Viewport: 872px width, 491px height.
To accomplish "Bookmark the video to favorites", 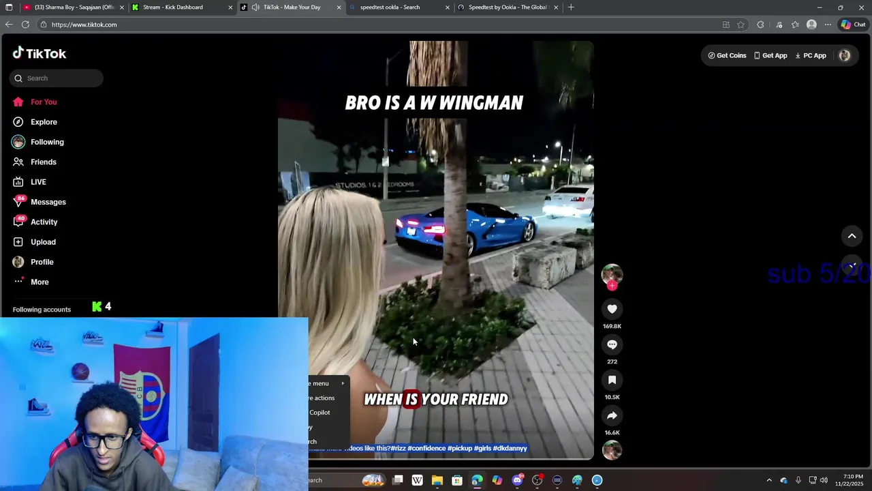I will pyautogui.click(x=612, y=380).
